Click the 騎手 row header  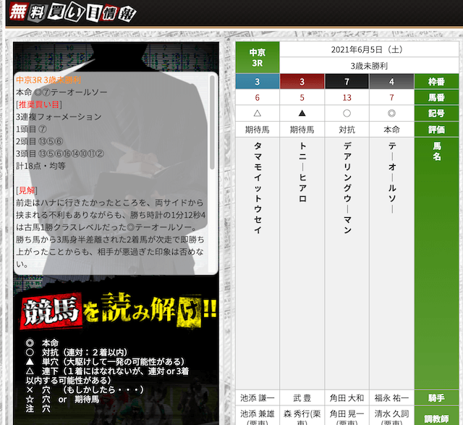(436, 398)
